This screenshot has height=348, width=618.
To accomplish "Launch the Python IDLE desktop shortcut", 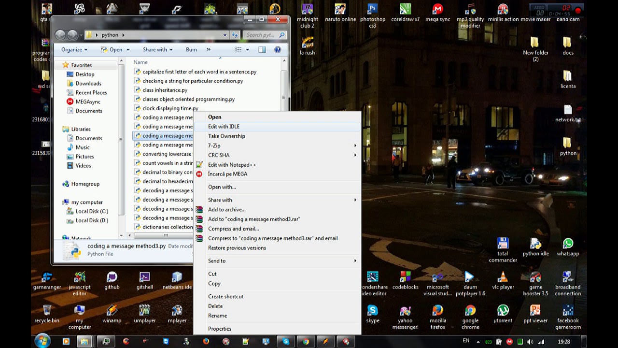I will pos(535,244).
